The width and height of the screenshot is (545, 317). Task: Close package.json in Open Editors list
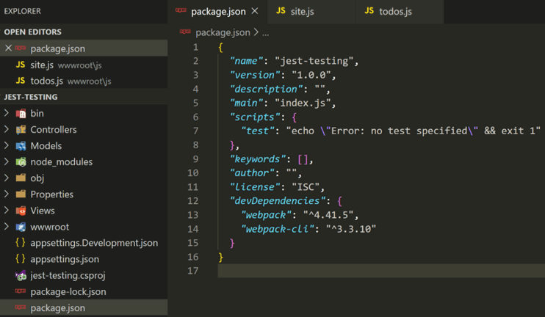(8, 48)
